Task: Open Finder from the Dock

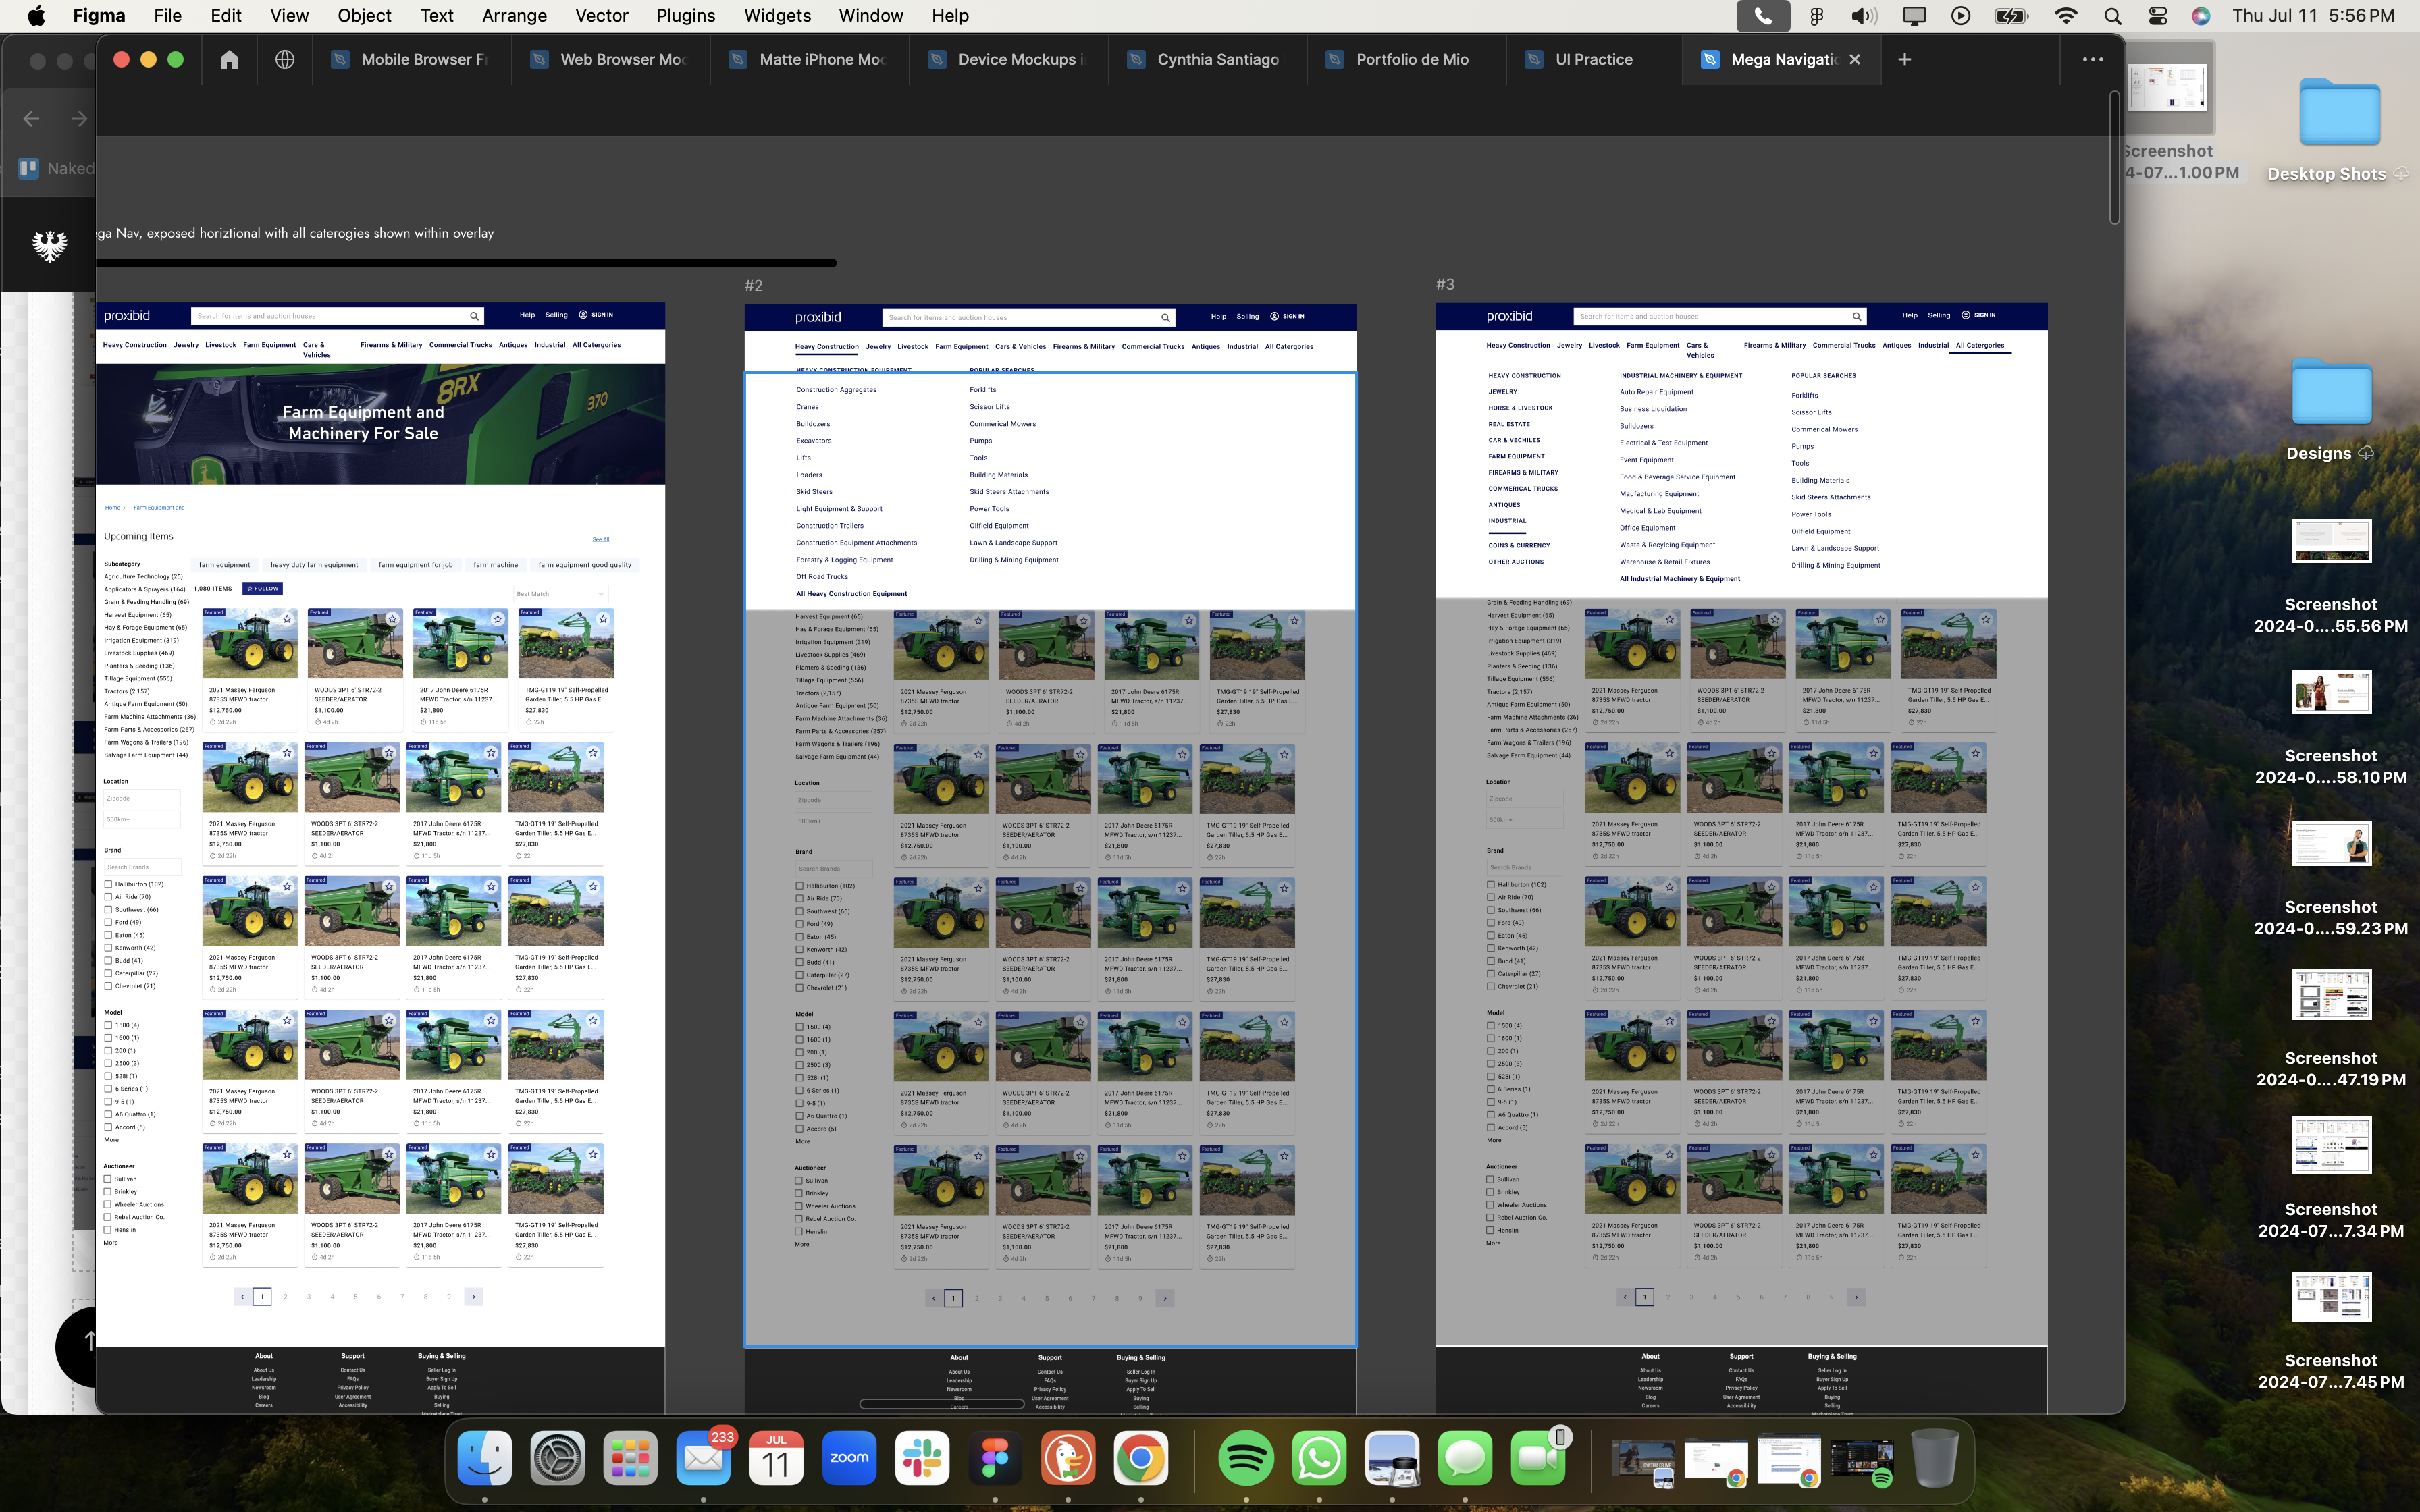Action: click(x=485, y=1459)
